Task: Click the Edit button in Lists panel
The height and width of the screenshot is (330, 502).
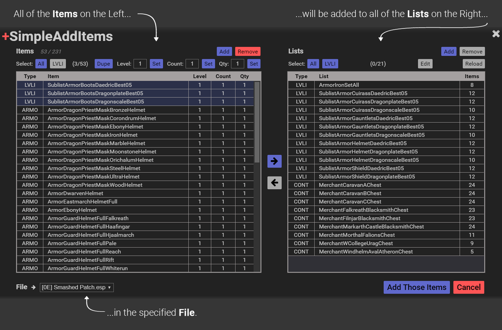Action: pos(425,64)
